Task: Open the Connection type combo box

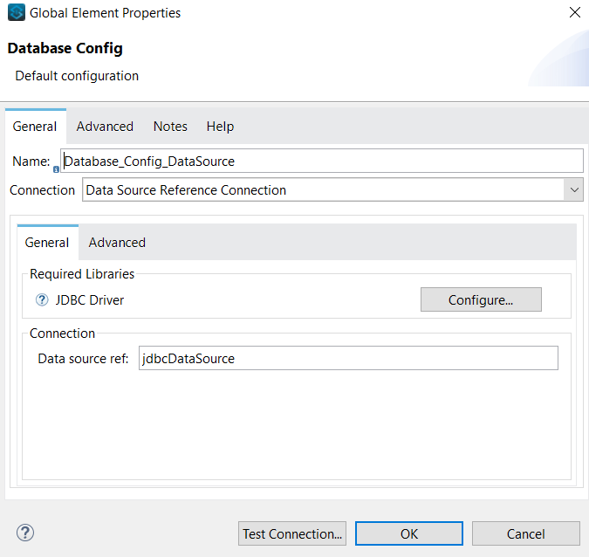Action: point(323,189)
